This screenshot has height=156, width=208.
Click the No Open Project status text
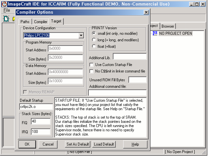(180, 152)
